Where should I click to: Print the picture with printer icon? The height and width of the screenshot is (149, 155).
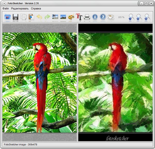click(x=87, y=17)
